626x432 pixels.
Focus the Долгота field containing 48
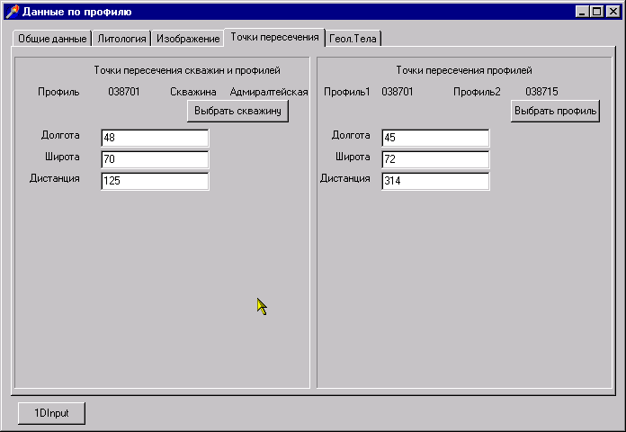pos(155,138)
